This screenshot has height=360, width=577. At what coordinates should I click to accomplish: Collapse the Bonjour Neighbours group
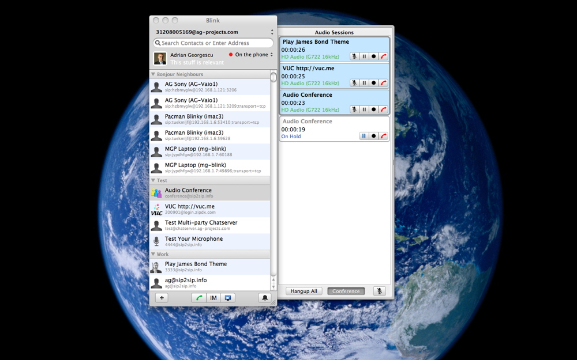153,74
